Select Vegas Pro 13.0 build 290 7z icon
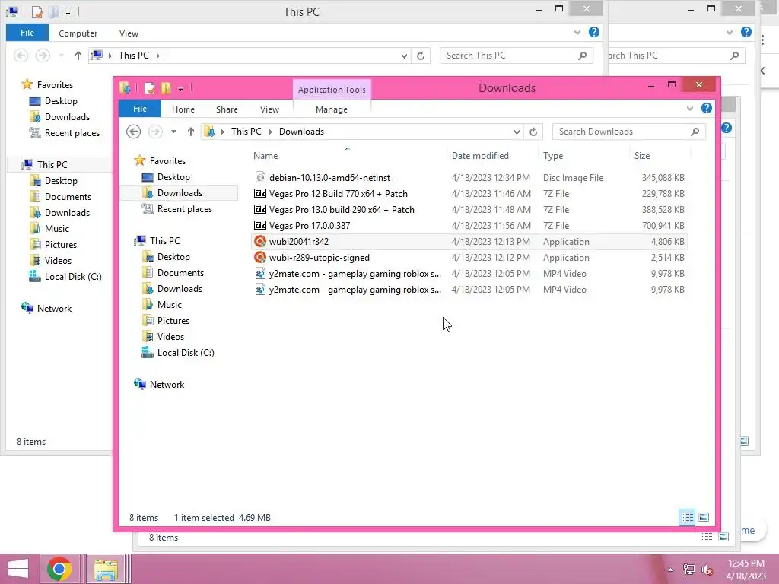779x584 pixels. coord(260,209)
